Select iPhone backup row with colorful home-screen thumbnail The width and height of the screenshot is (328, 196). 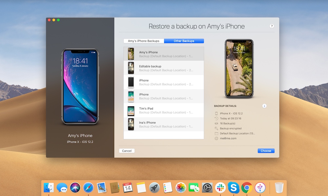click(164, 96)
